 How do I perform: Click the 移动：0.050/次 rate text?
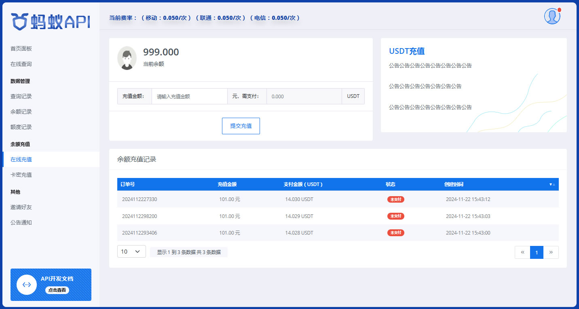pyautogui.click(x=166, y=18)
